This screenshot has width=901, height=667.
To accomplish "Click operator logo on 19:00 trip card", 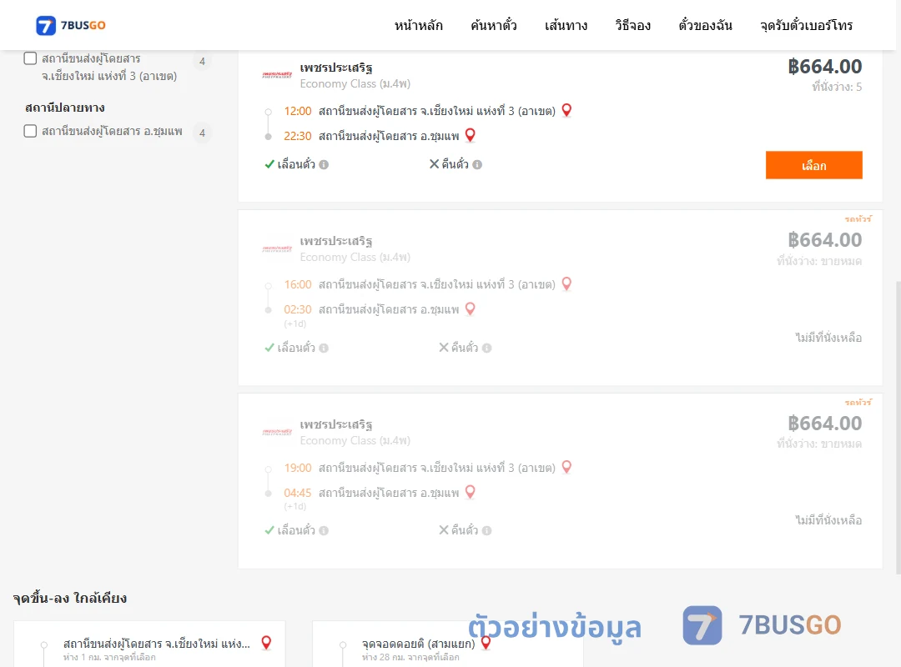I will (x=277, y=431).
